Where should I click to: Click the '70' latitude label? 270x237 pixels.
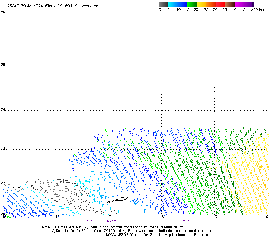click(x=3, y=214)
